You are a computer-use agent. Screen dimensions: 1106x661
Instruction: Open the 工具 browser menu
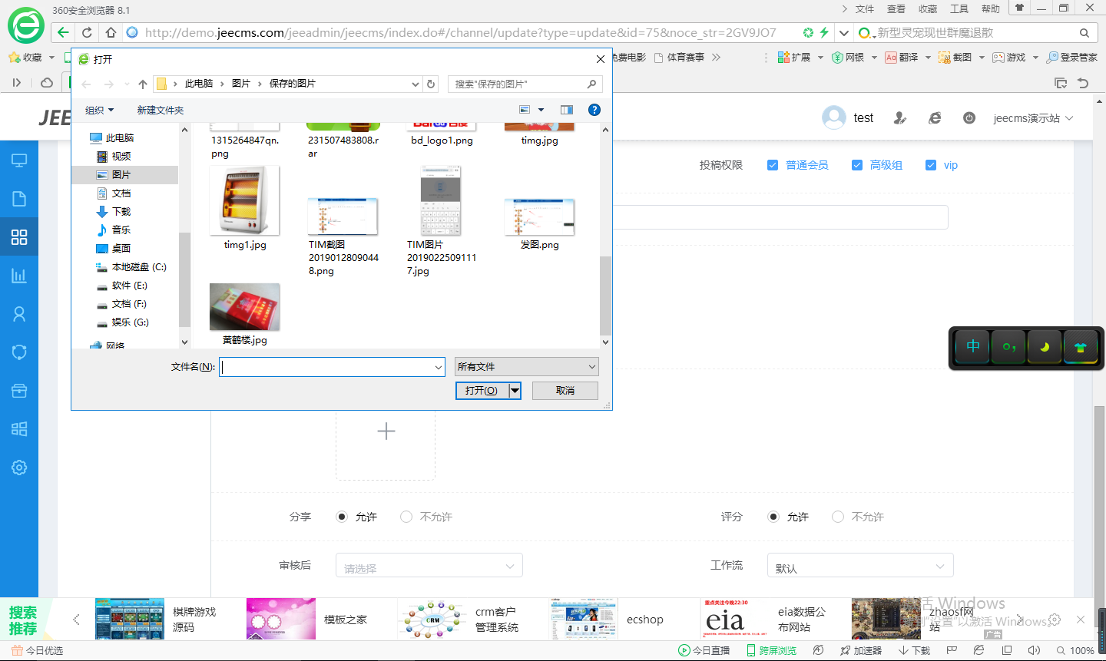click(x=959, y=9)
